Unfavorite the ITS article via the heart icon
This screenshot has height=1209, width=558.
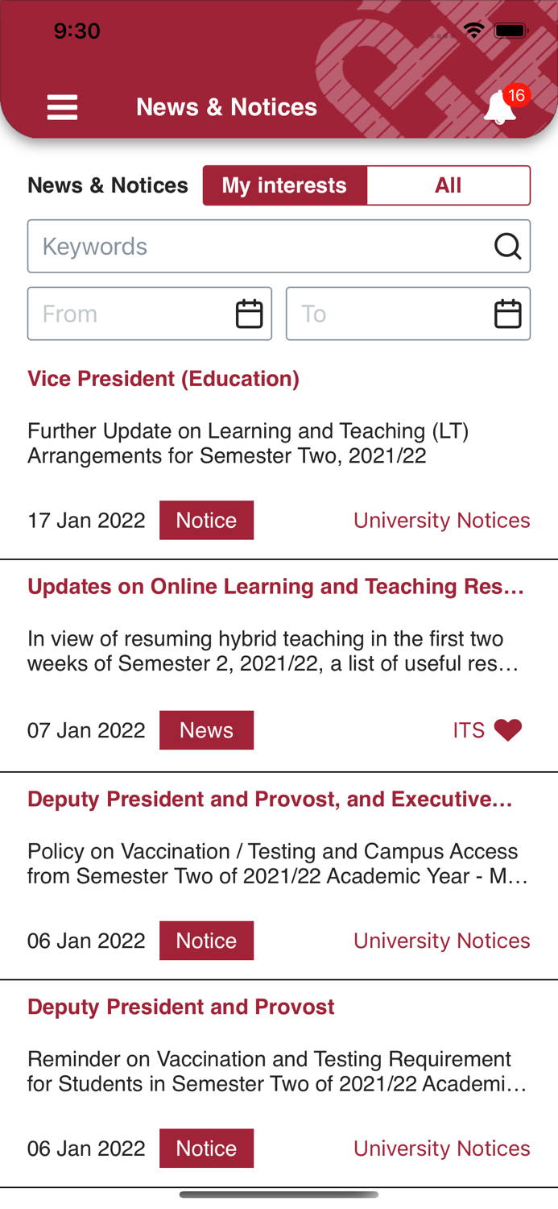509,729
